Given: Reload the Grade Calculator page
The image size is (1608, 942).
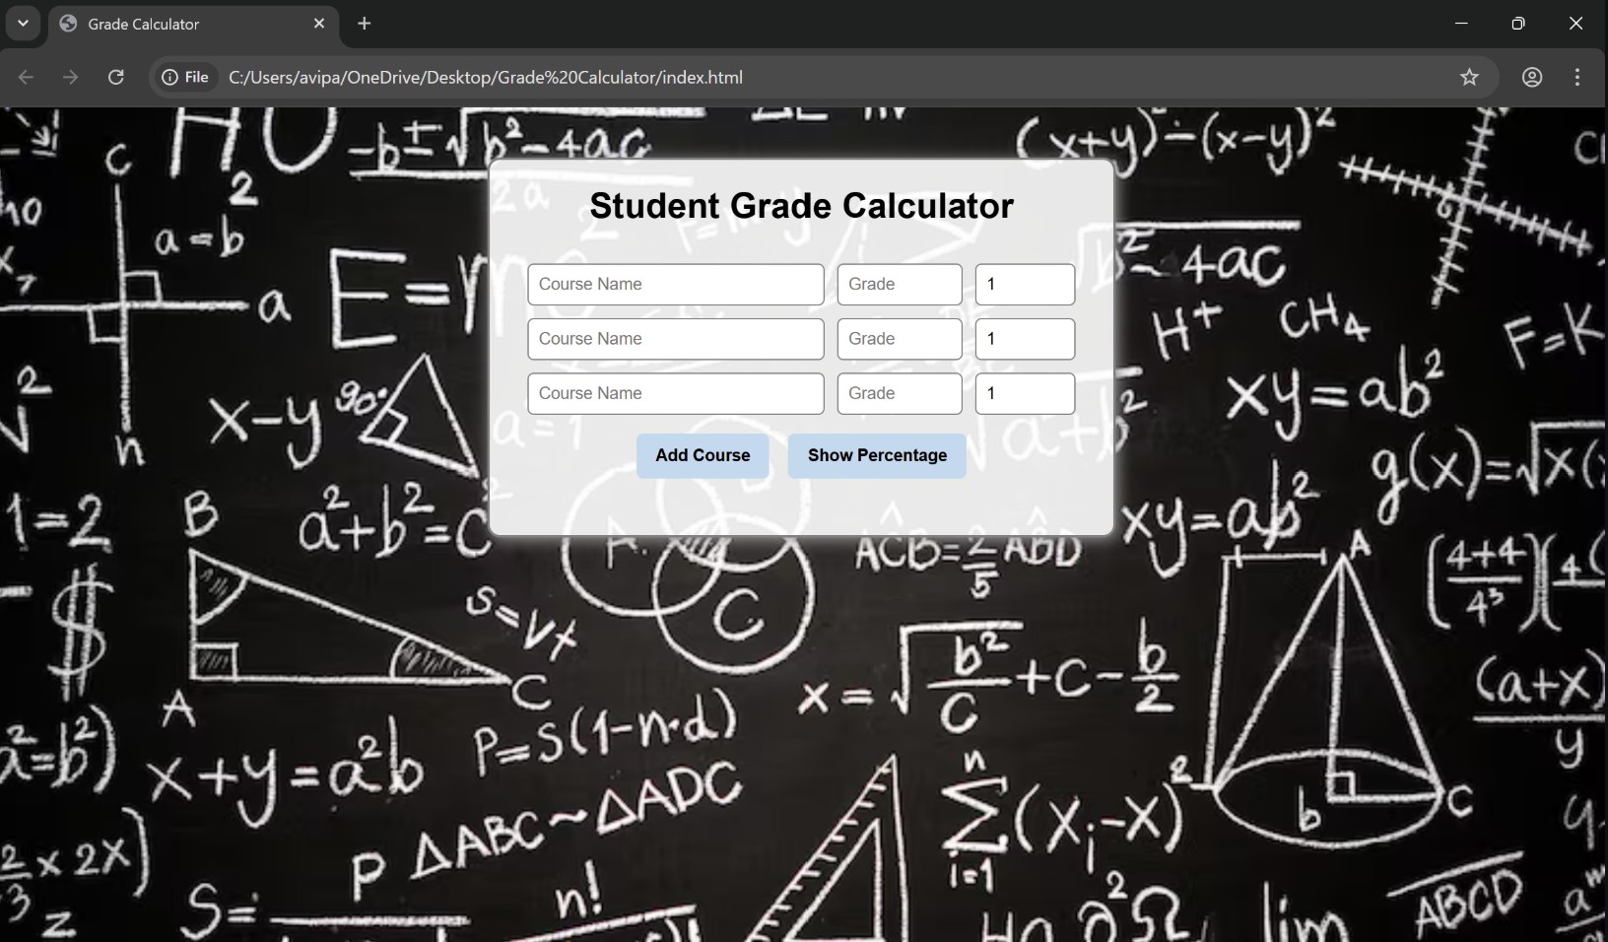Looking at the screenshot, I should point(115,77).
